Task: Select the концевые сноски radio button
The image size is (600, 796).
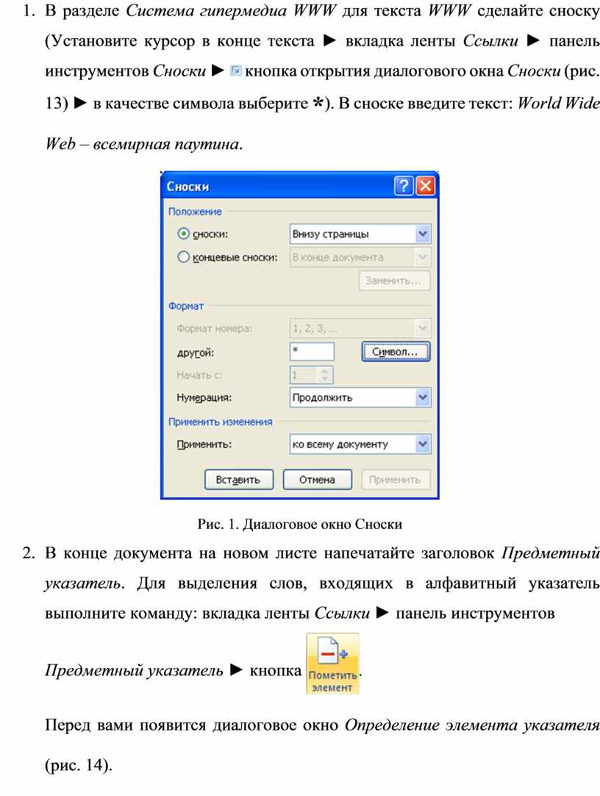Action: (183, 257)
